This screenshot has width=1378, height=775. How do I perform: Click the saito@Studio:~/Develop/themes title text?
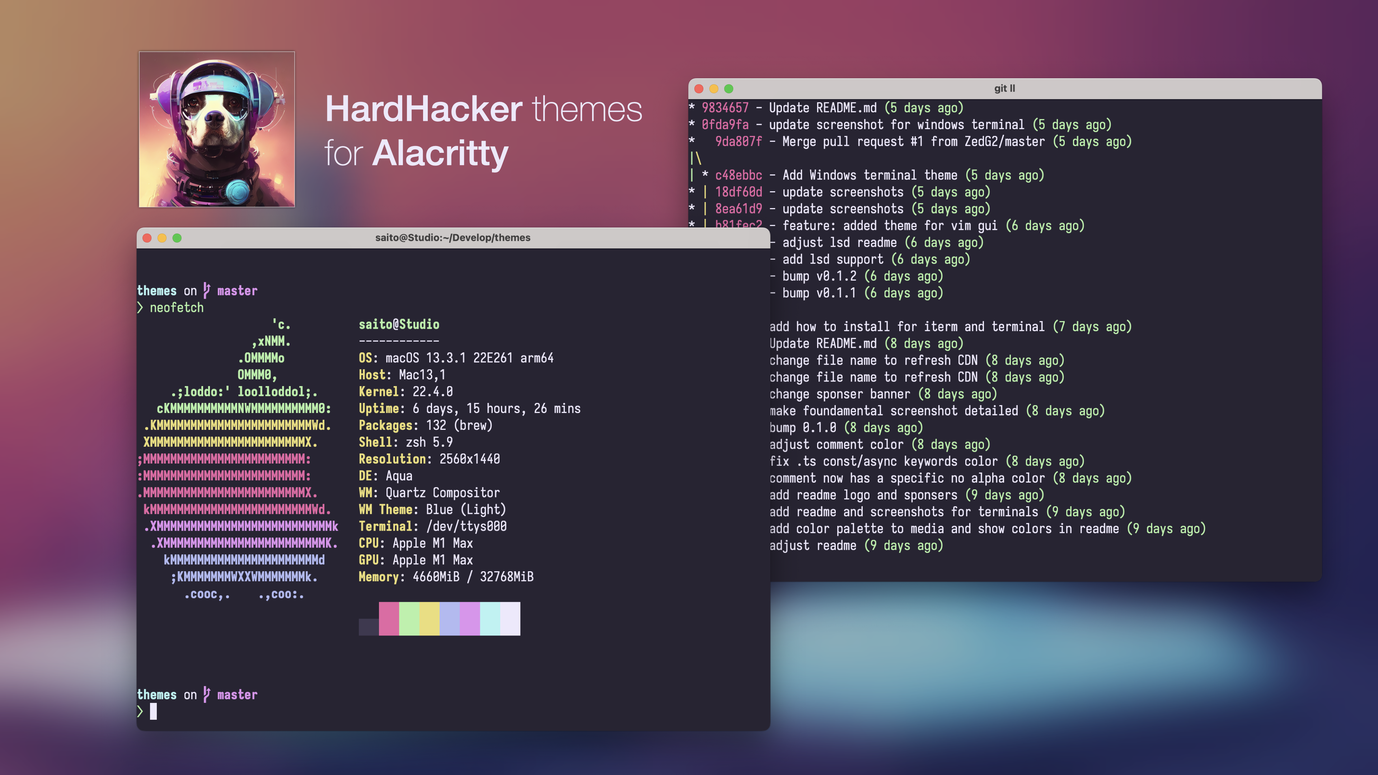click(453, 238)
